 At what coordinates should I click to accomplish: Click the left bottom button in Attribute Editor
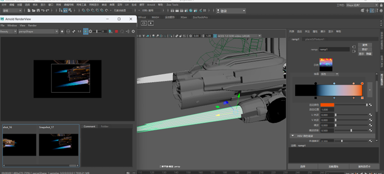[x=303, y=166]
